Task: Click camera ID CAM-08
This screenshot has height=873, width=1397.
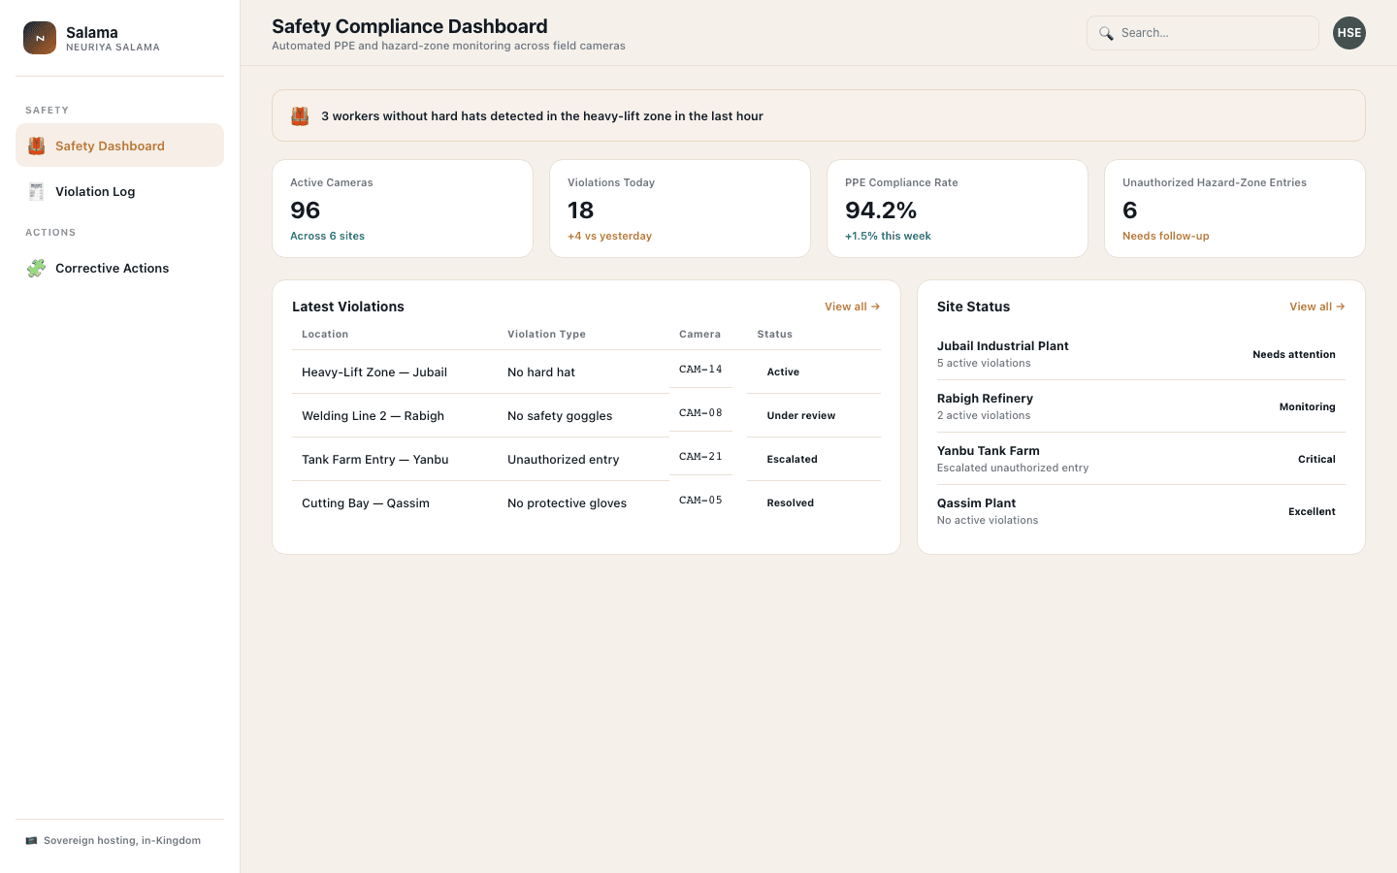Action: pos(700,413)
